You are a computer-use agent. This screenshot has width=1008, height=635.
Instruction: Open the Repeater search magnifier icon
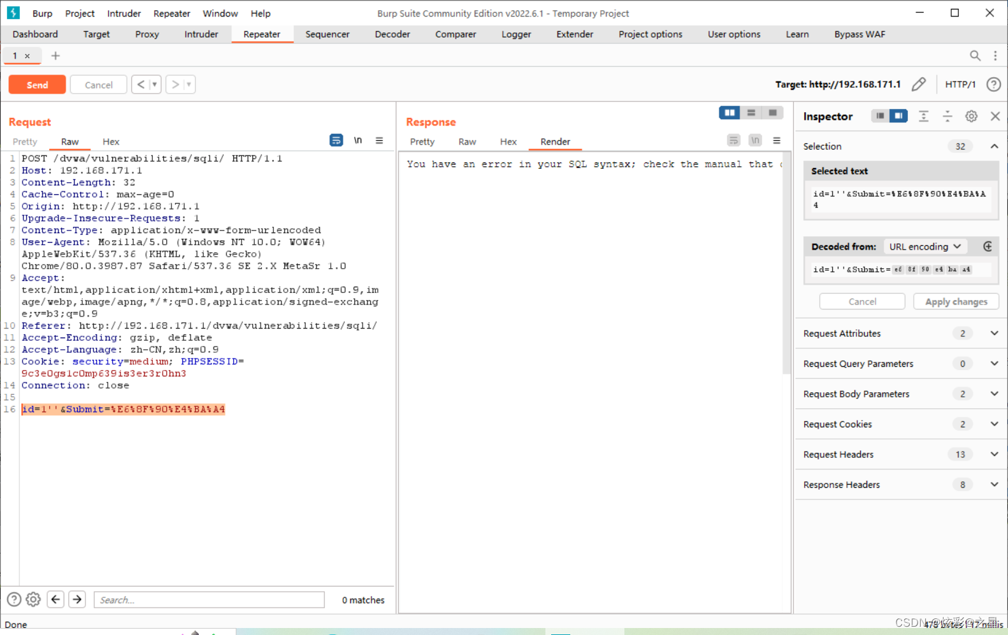pos(975,55)
